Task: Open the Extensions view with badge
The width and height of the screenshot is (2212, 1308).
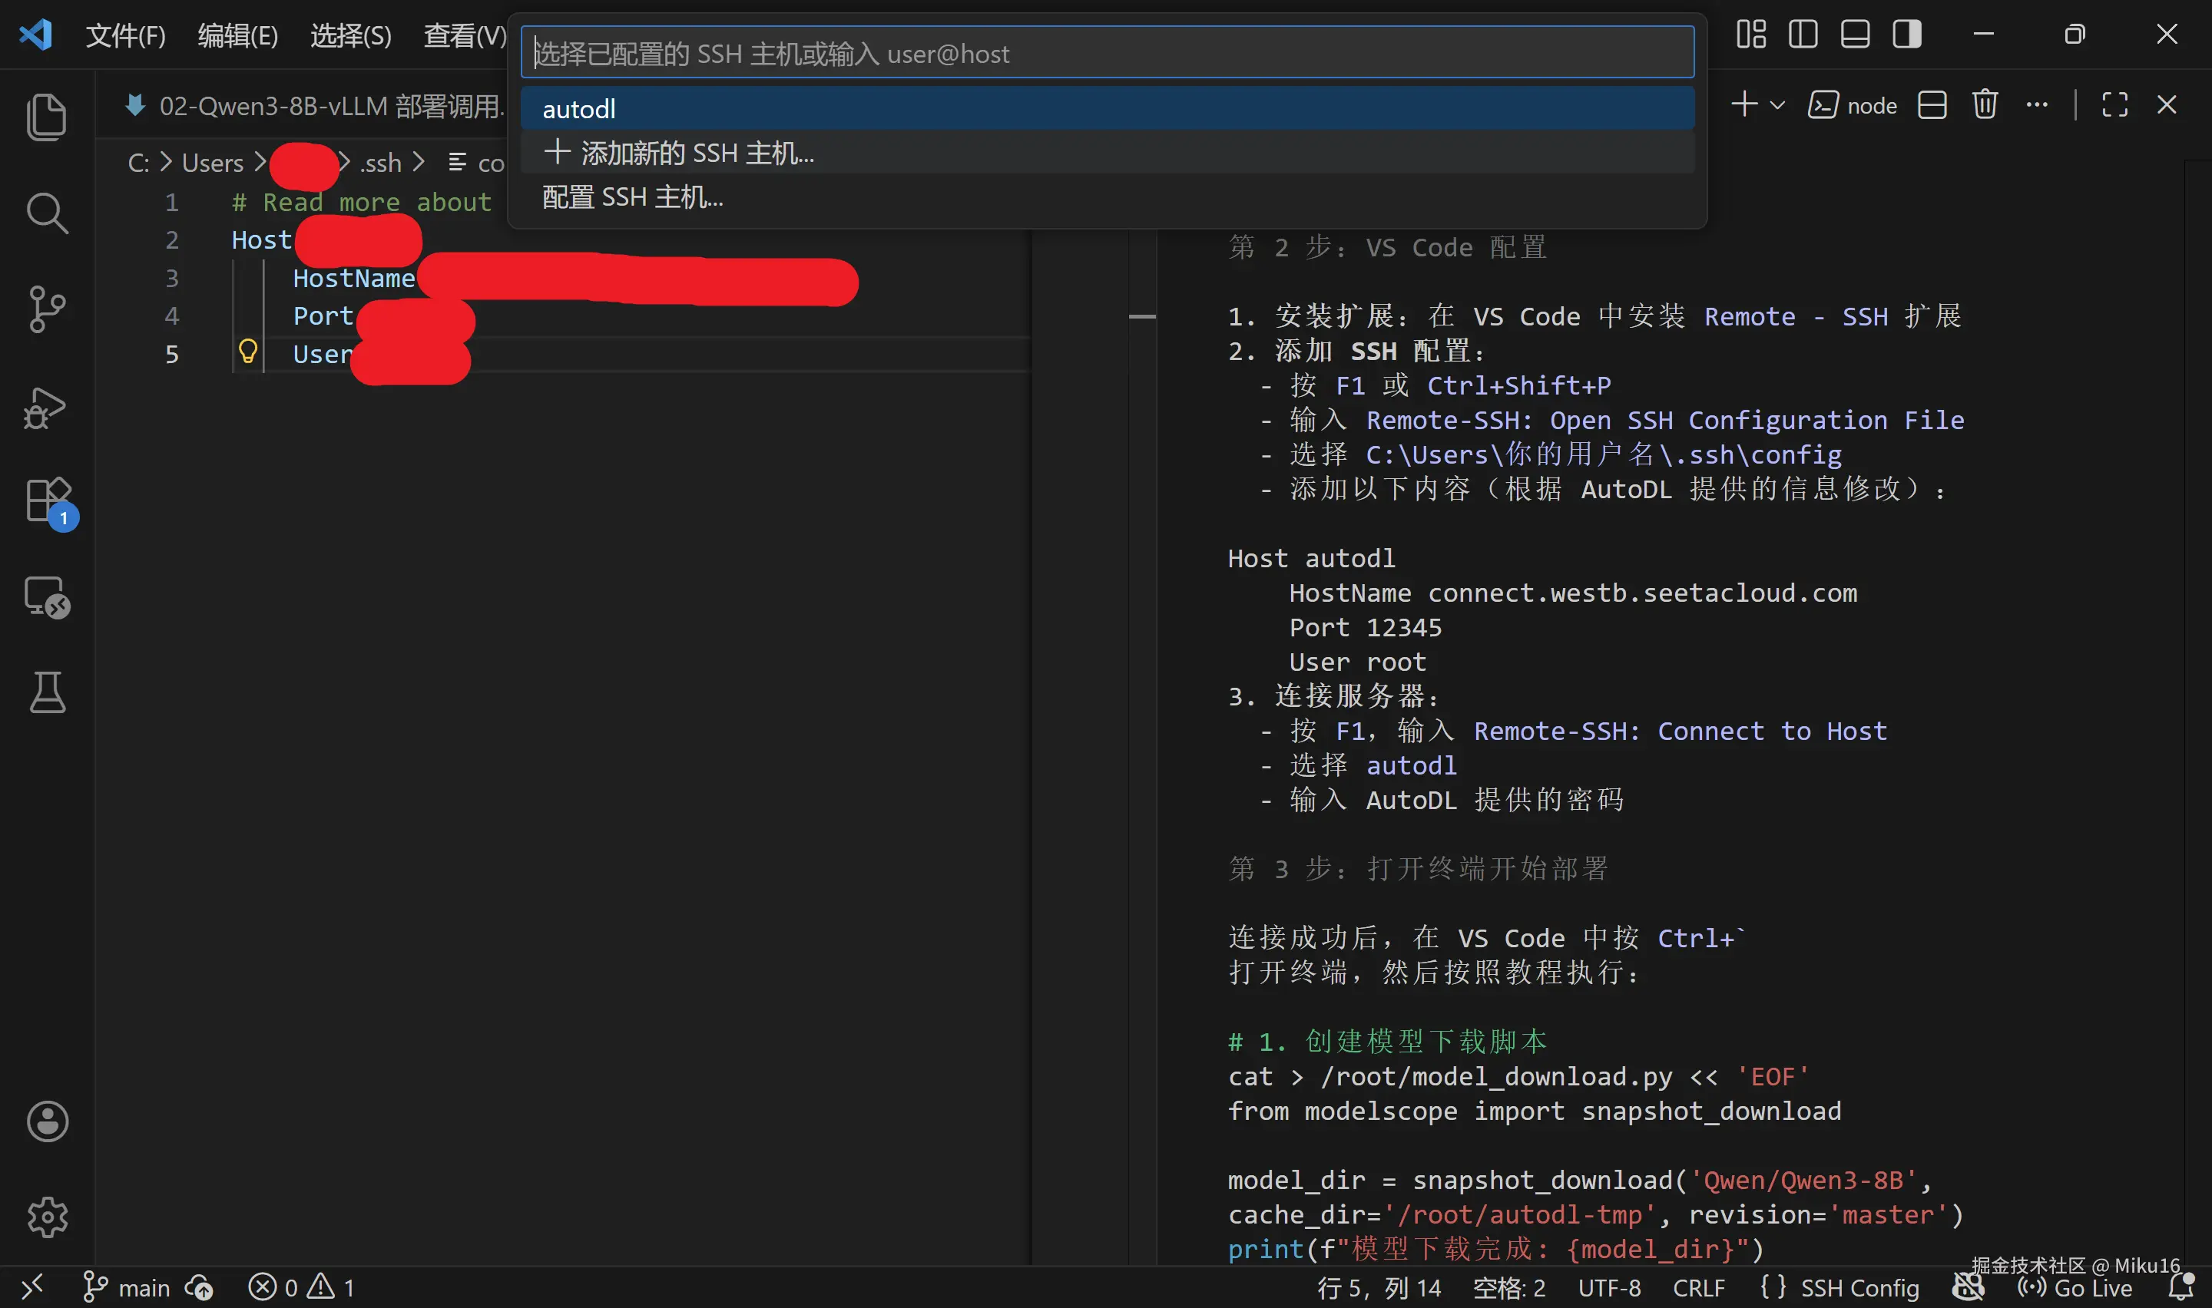Action: tap(48, 500)
